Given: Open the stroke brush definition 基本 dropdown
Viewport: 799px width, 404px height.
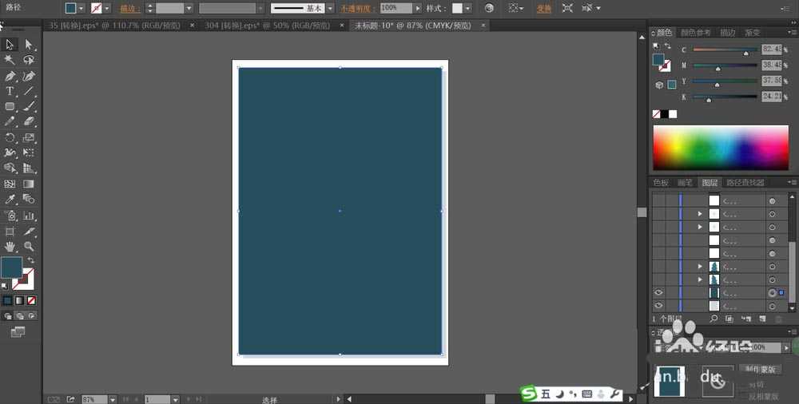Looking at the screenshot, I should [330, 8].
